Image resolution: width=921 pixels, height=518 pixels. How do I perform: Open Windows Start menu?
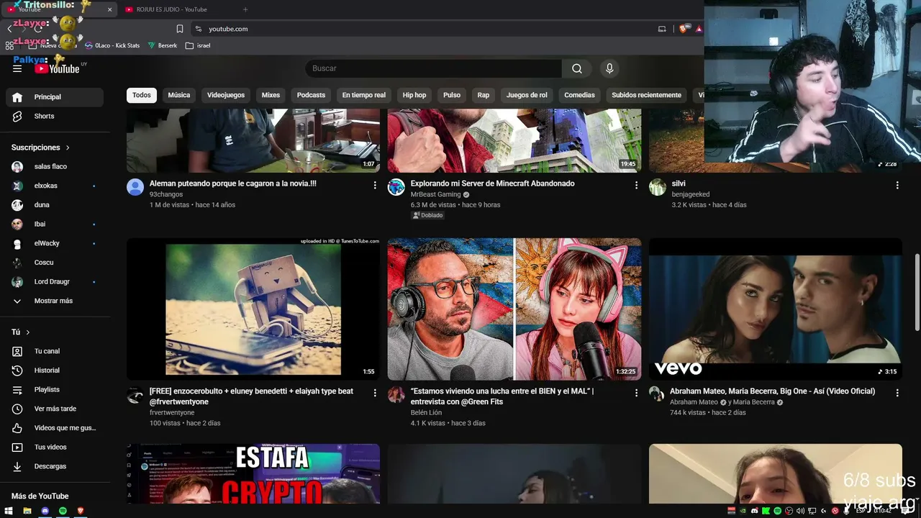click(9, 511)
